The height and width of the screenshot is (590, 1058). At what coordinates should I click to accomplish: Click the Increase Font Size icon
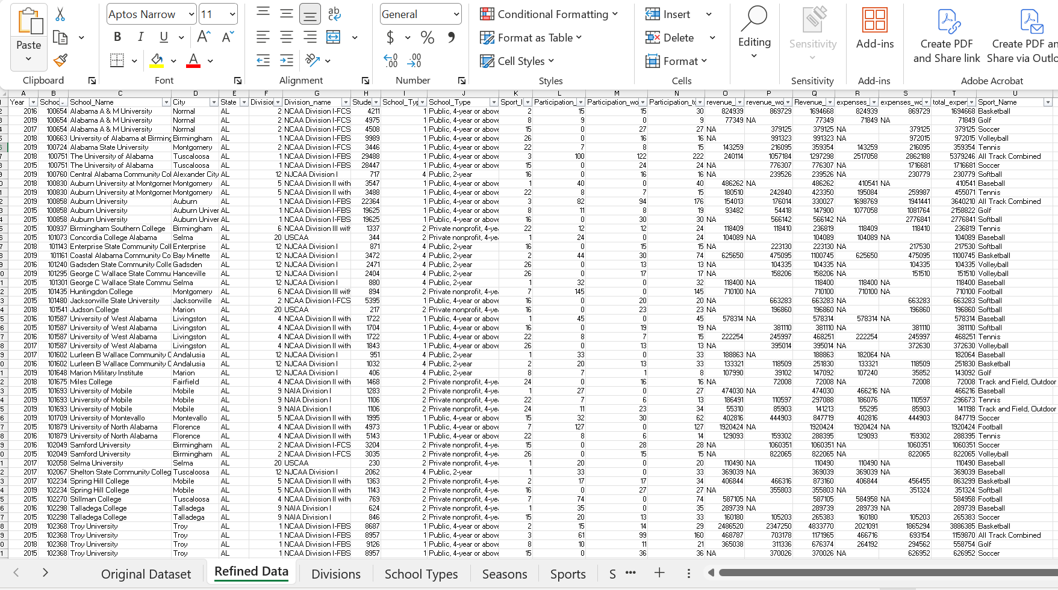[x=204, y=37]
